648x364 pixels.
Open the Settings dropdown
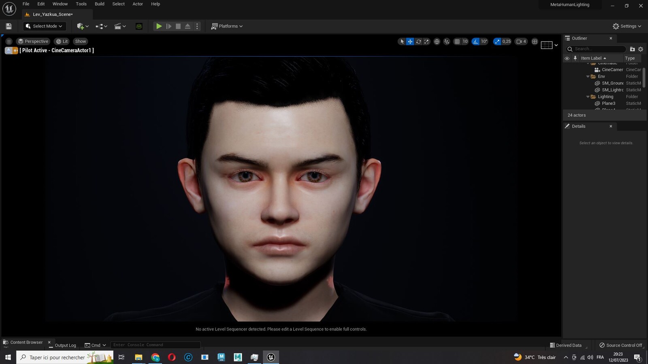pos(627,26)
